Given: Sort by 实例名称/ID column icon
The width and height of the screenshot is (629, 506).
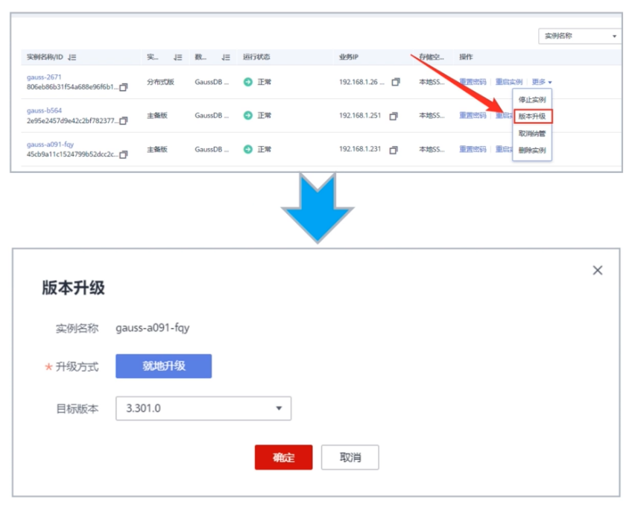Looking at the screenshot, I should (72, 57).
